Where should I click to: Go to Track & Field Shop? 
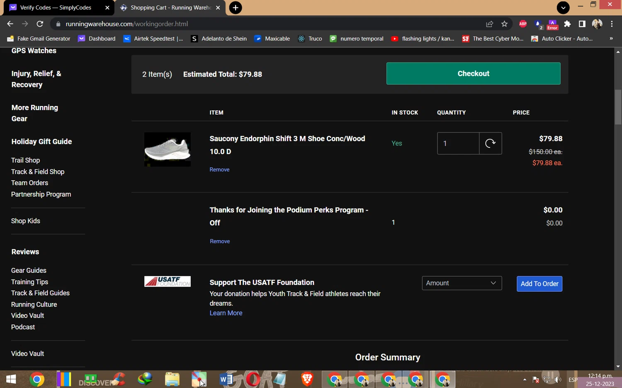[38, 171]
